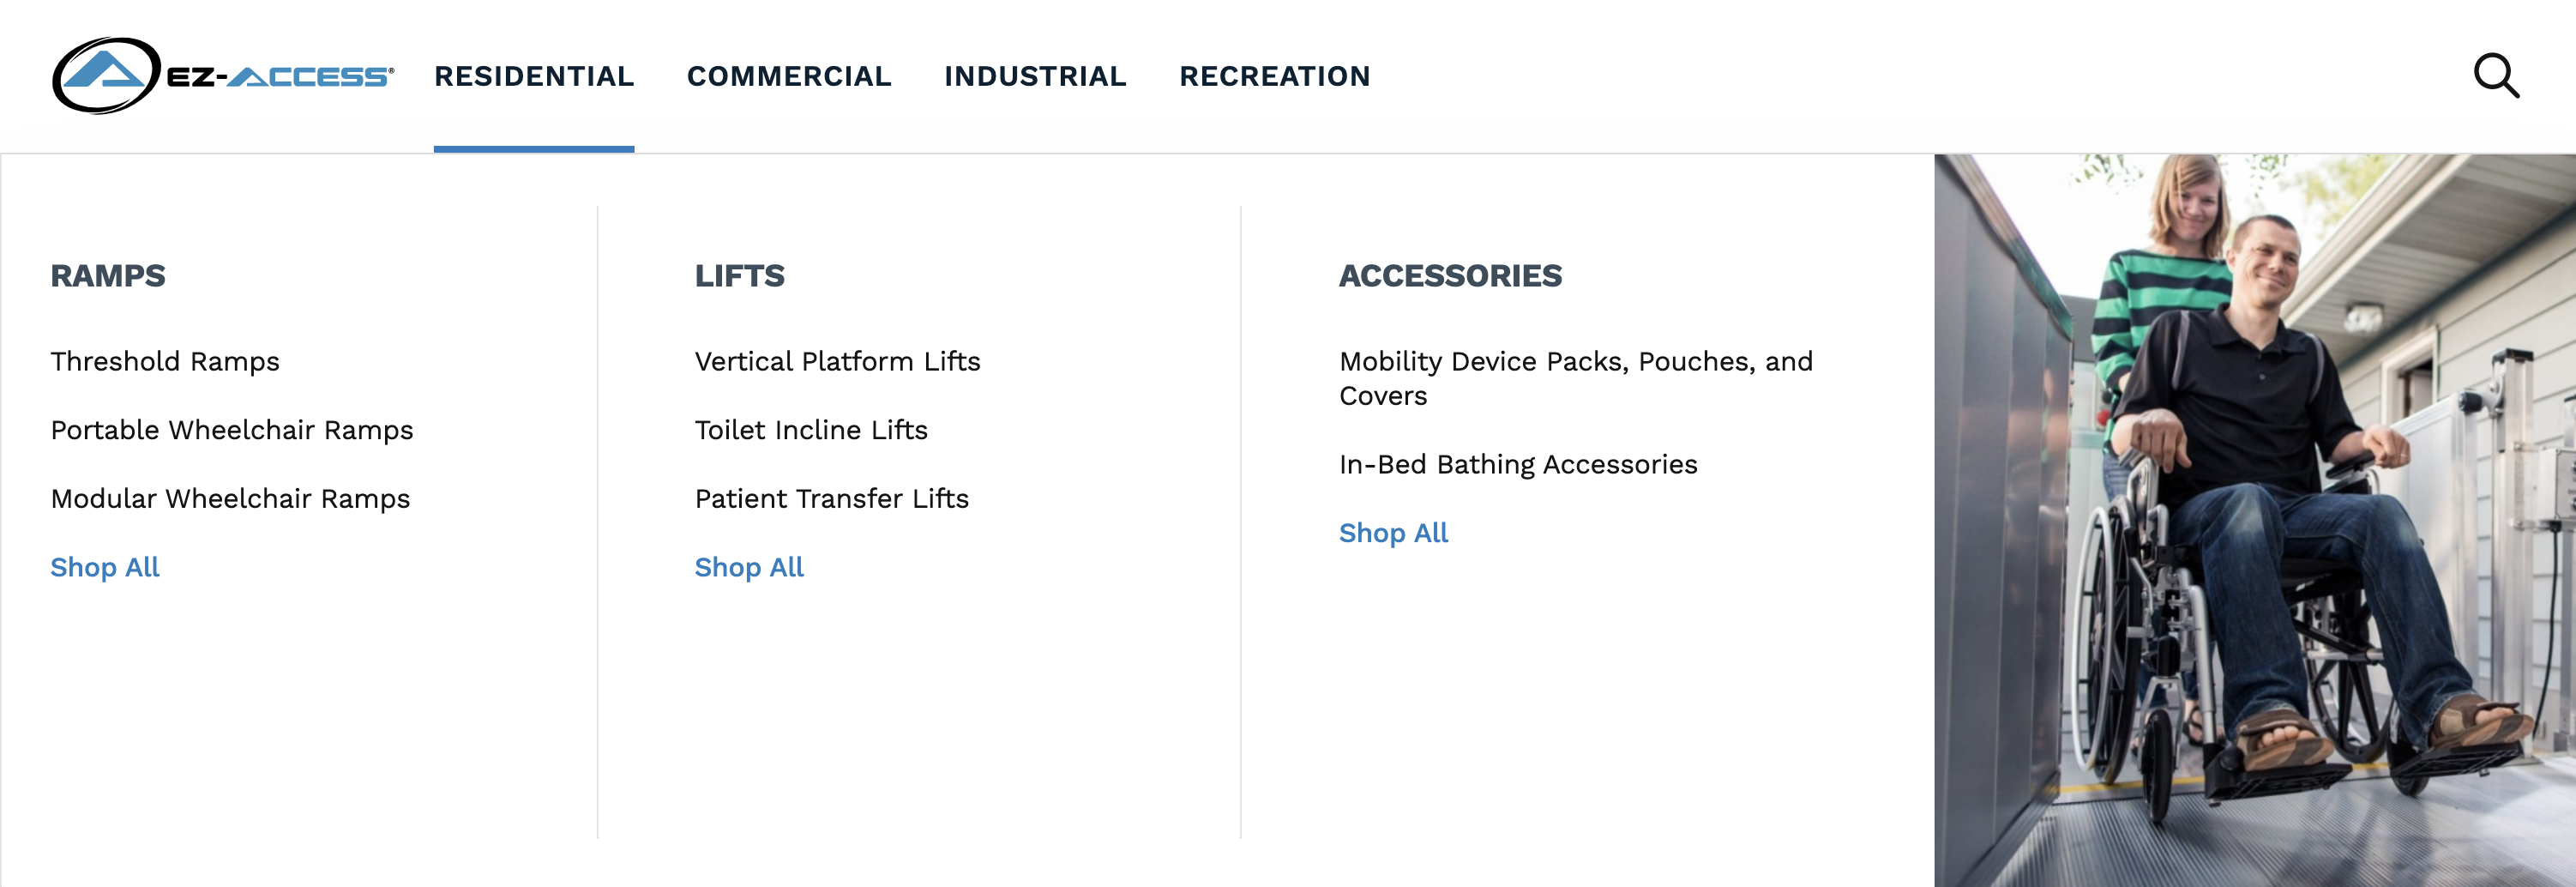2576x887 pixels.
Task: Go to Patient Transfer Lifts
Action: click(x=831, y=498)
